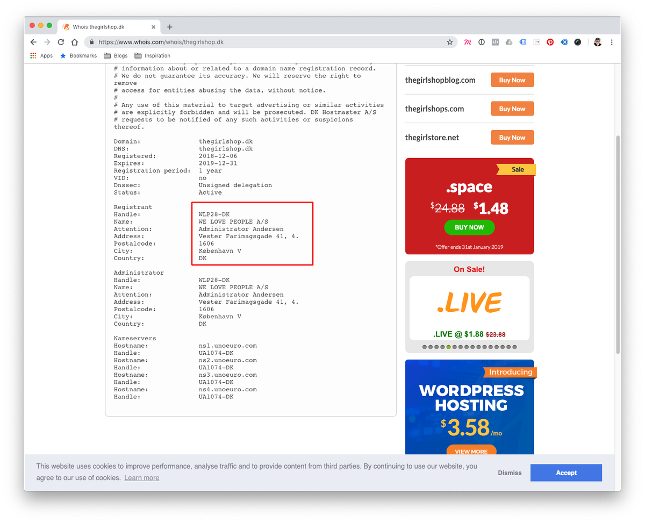
Task: Open the code brackets extension icon
Action: click(x=496, y=42)
